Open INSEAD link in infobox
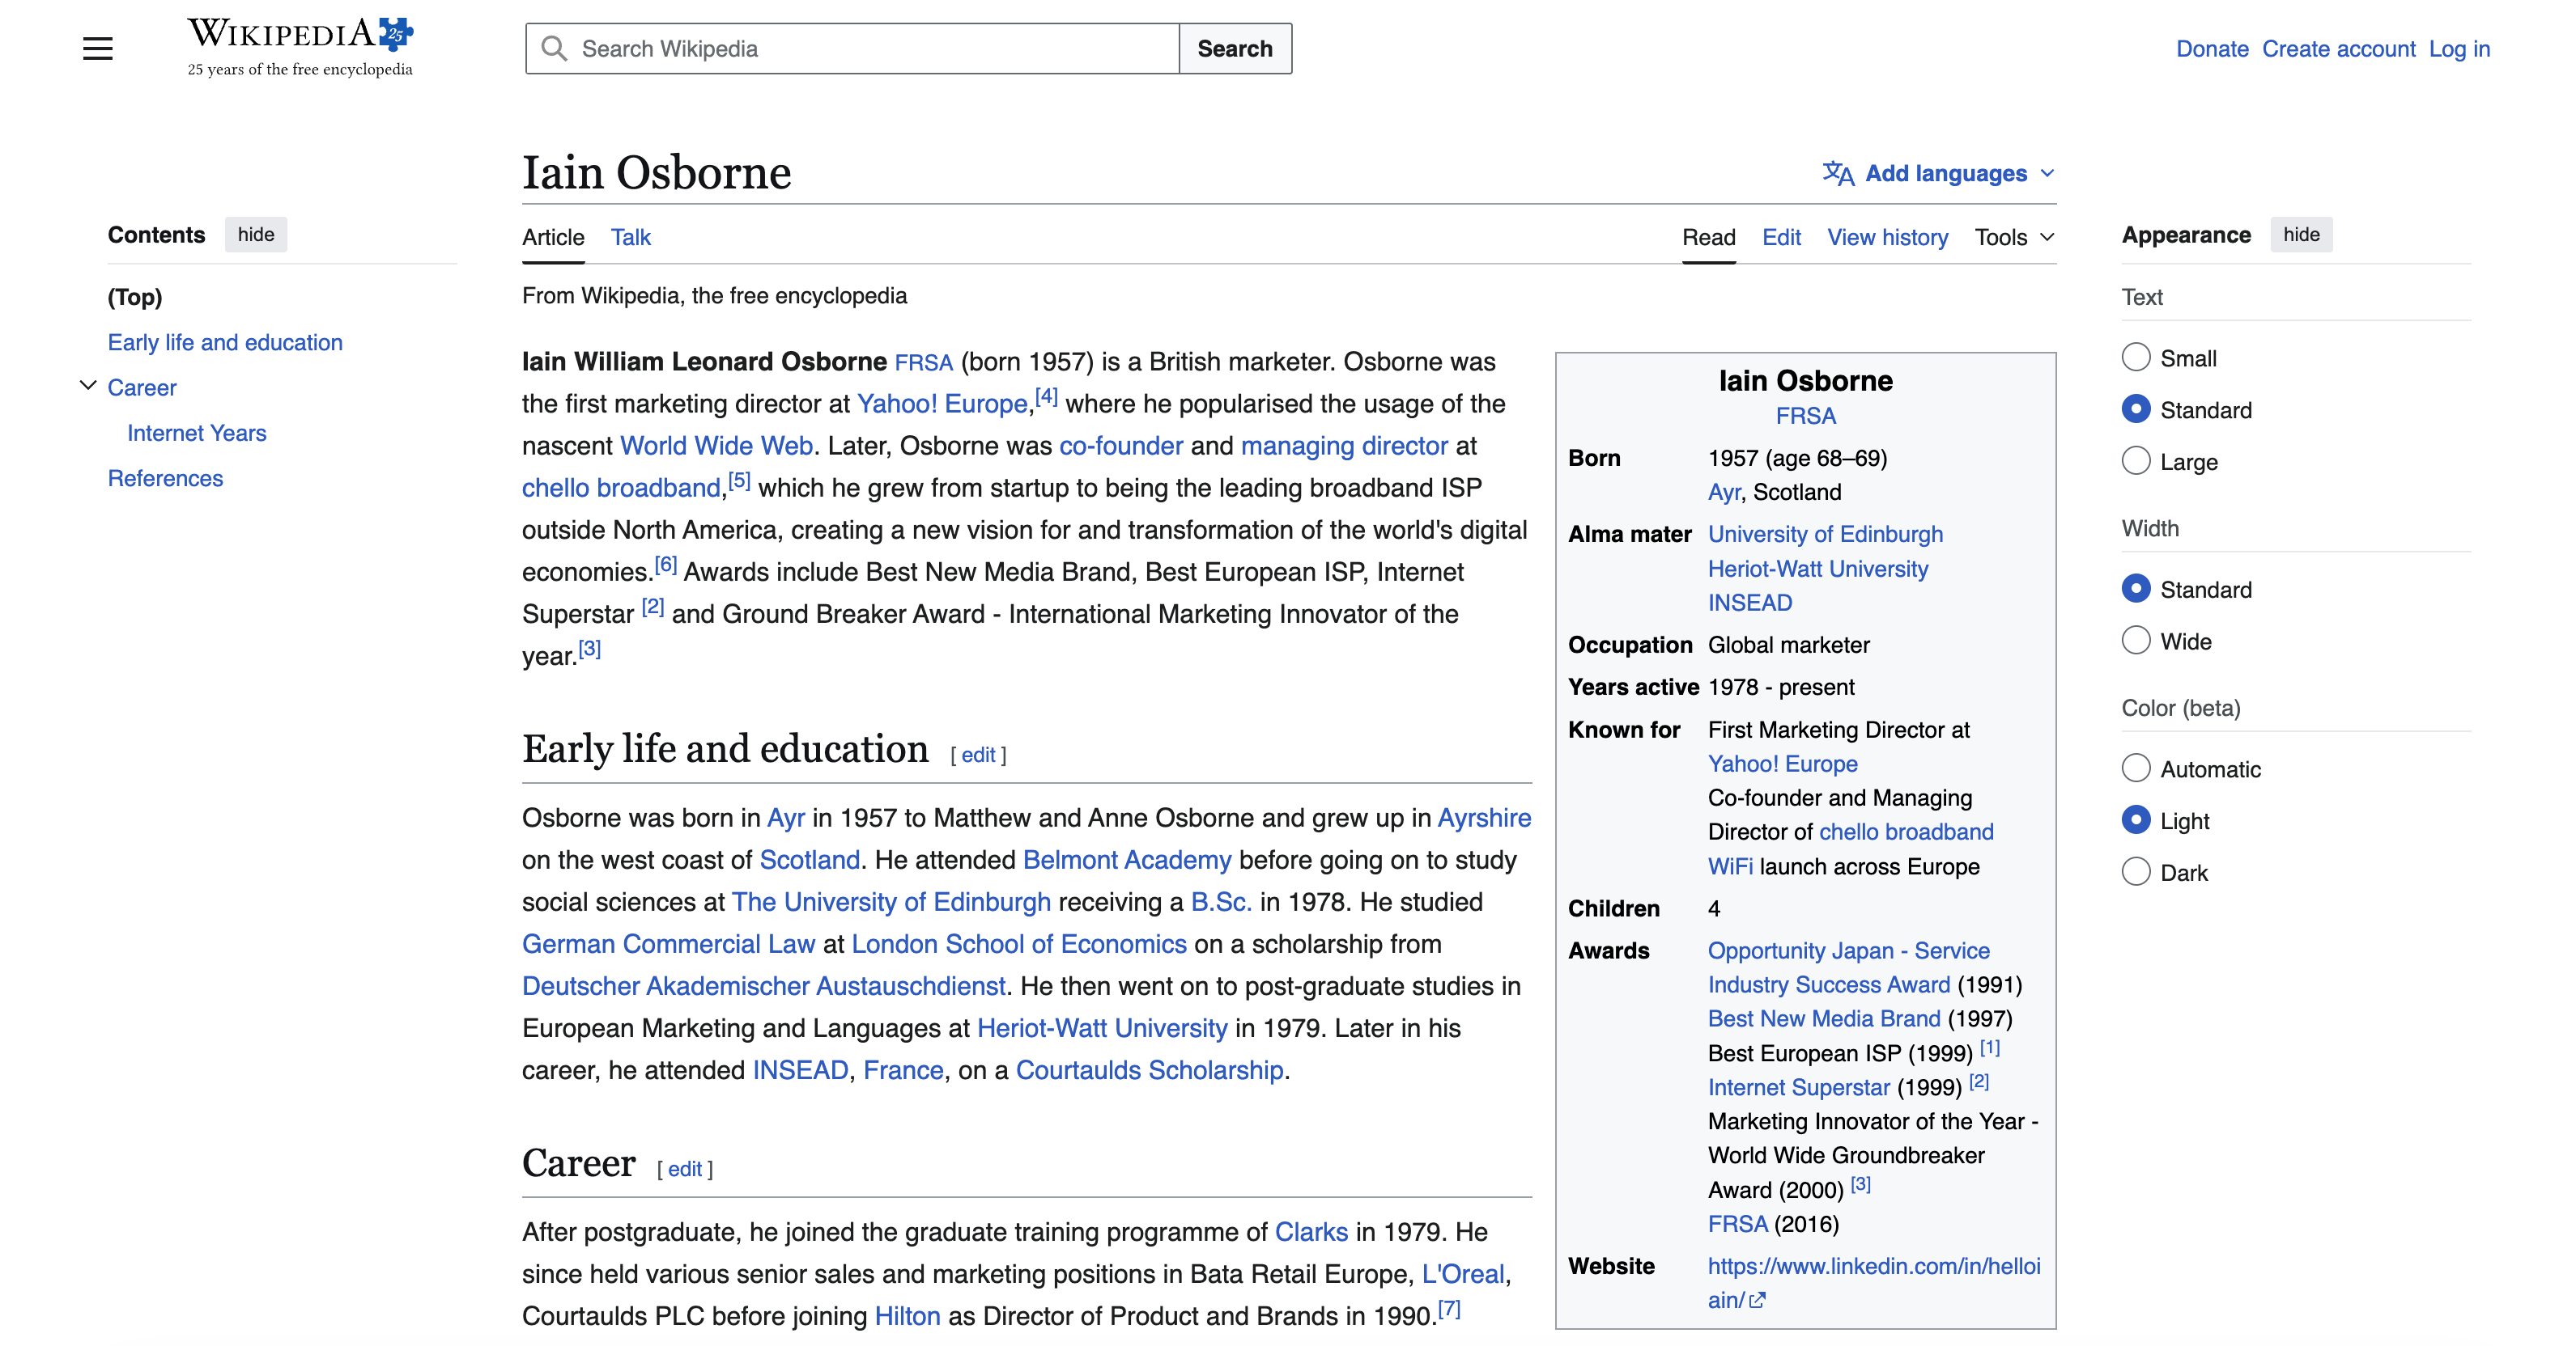 pyautogui.click(x=1750, y=603)
